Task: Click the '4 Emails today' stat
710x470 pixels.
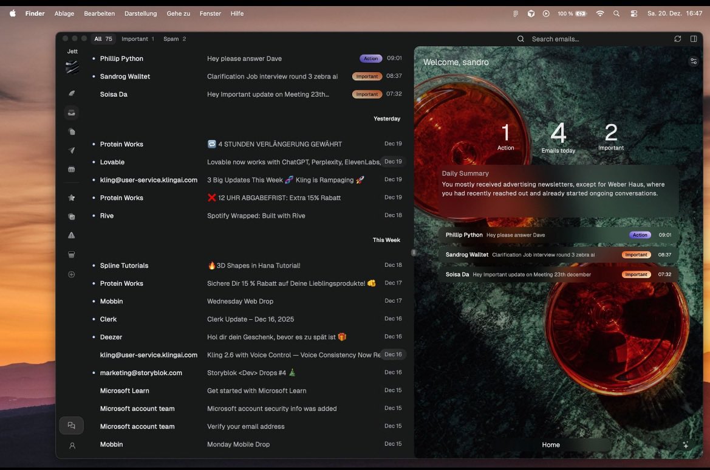Action: click(558, 138)
